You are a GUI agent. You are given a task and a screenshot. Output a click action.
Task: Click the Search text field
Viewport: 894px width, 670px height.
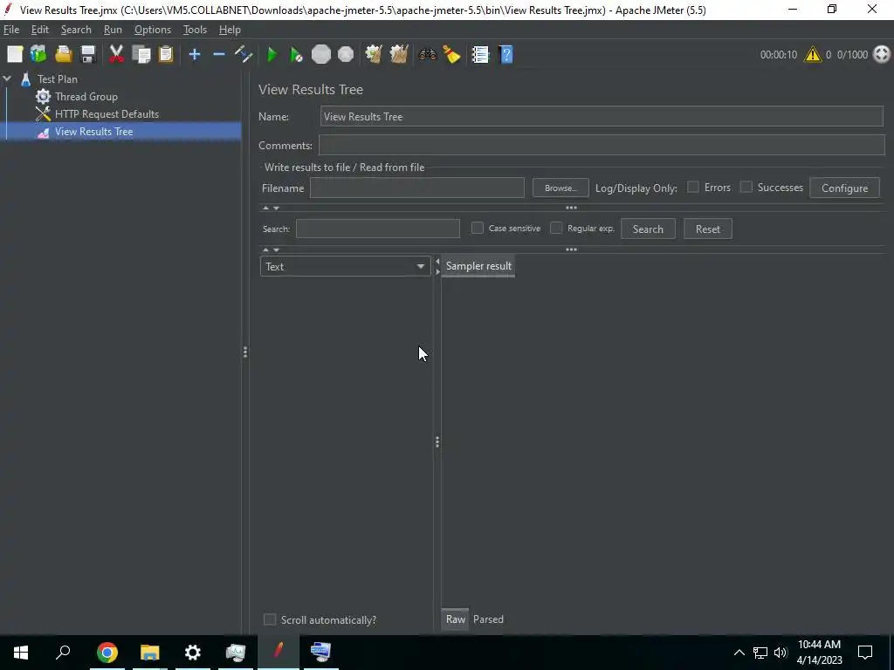click(377, 229)
